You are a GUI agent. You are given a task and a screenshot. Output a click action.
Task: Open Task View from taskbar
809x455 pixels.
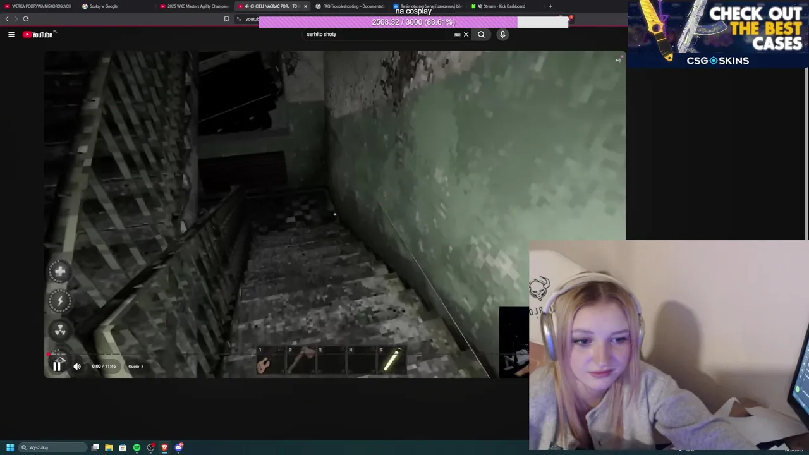point(95,447)
